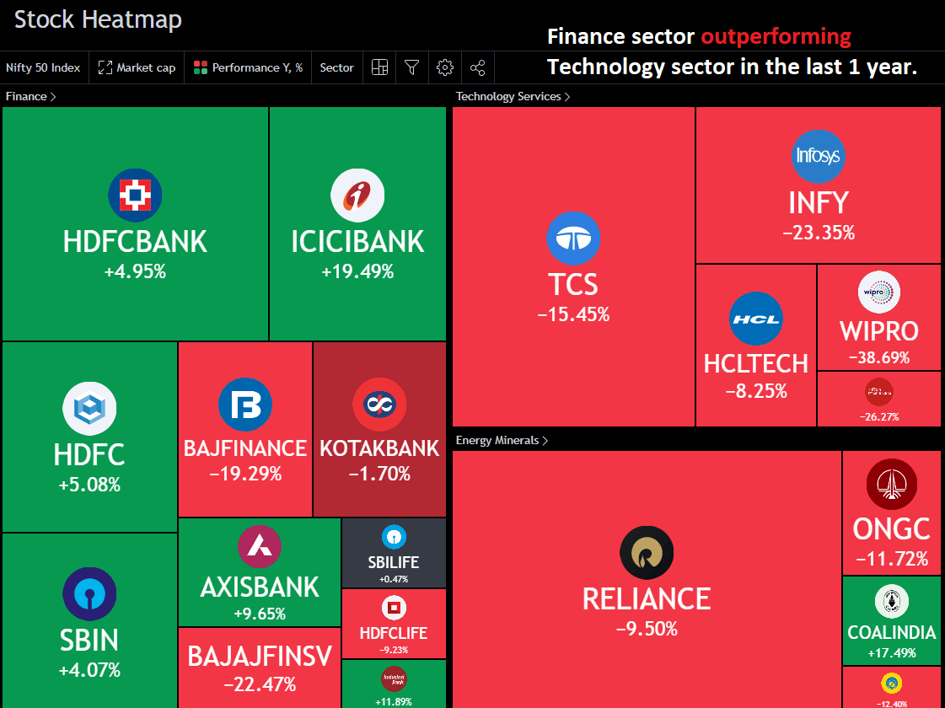The height and width of the screenshot is (708, 945).
Task: Open the Nifty 50 Index selector
Action: pyautogui.click(x=43, y=67)
